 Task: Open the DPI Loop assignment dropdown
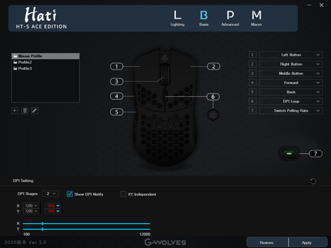pyautogui.click(x=291, y=101)
